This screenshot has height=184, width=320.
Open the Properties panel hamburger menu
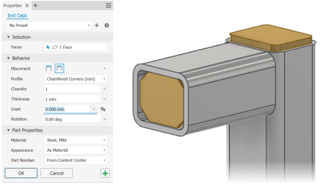tap(108, 5)
